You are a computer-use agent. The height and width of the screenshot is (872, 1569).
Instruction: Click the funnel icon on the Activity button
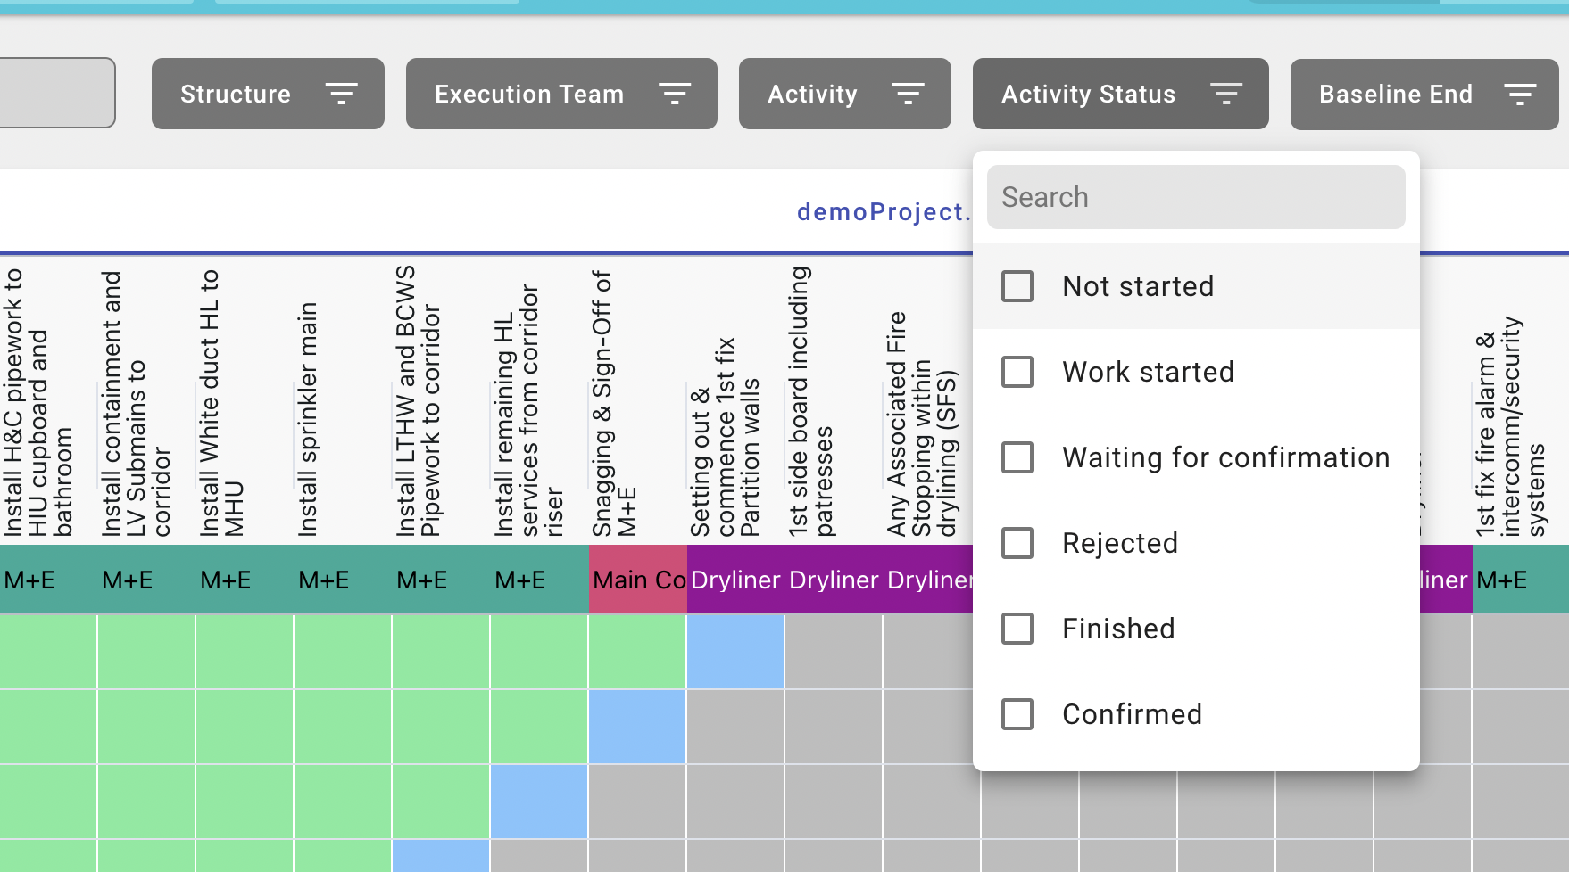pyautogui.click(x=910, y=94)
